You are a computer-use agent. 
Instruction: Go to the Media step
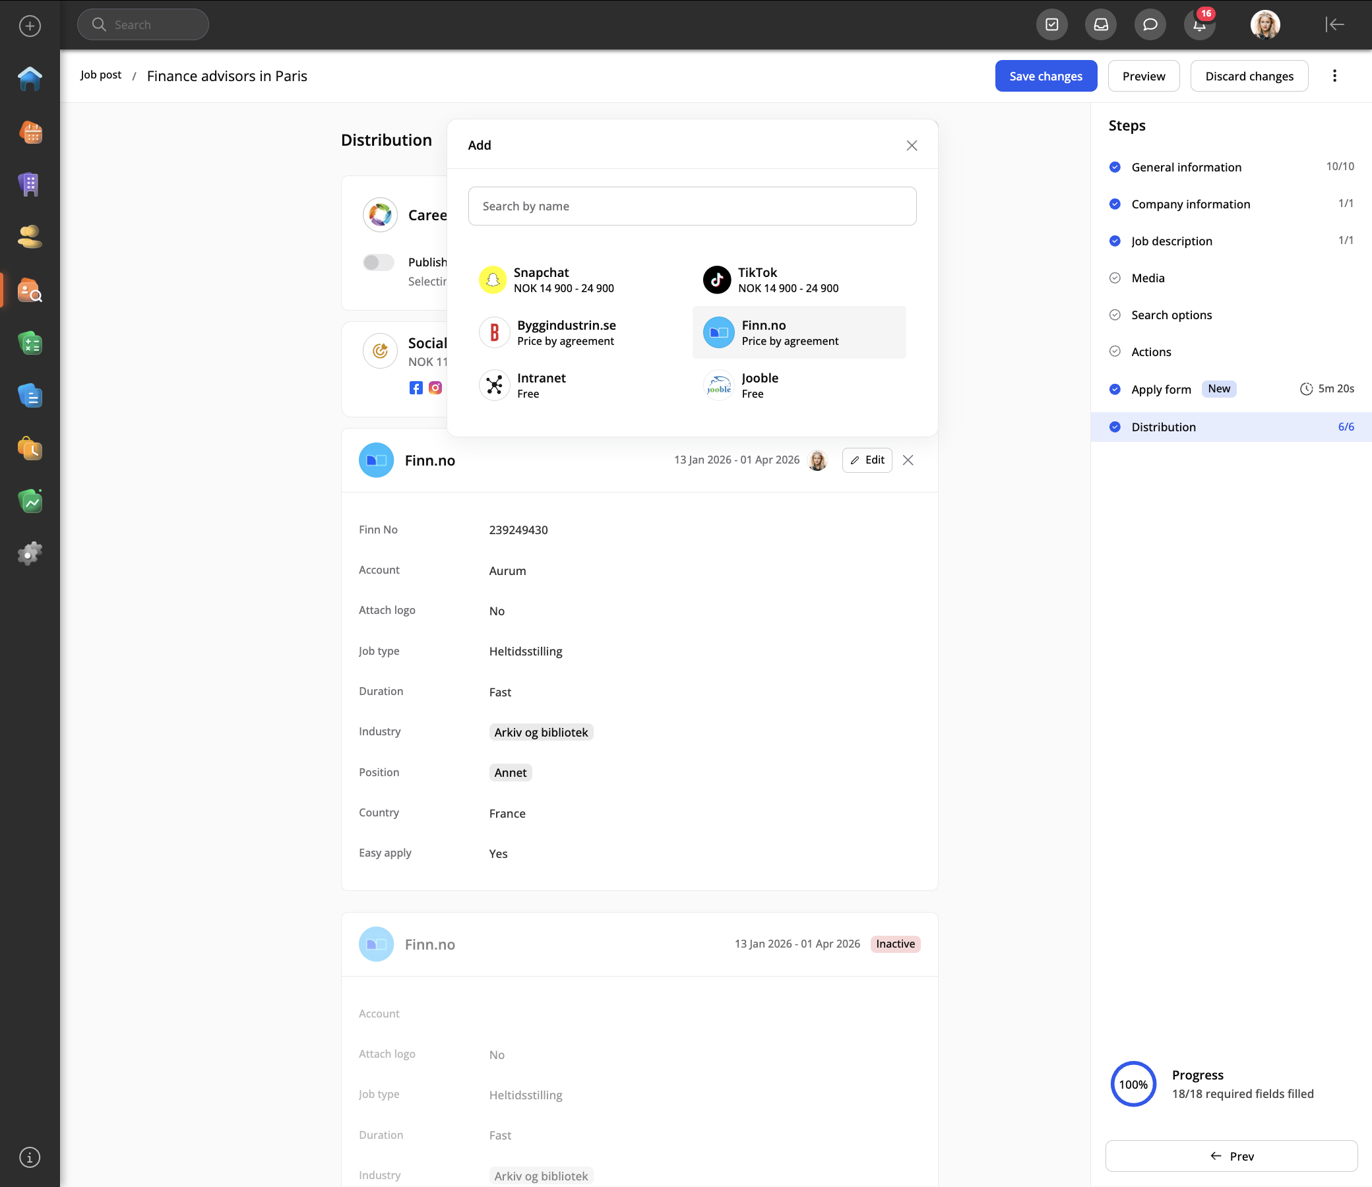click(1148, 278)
